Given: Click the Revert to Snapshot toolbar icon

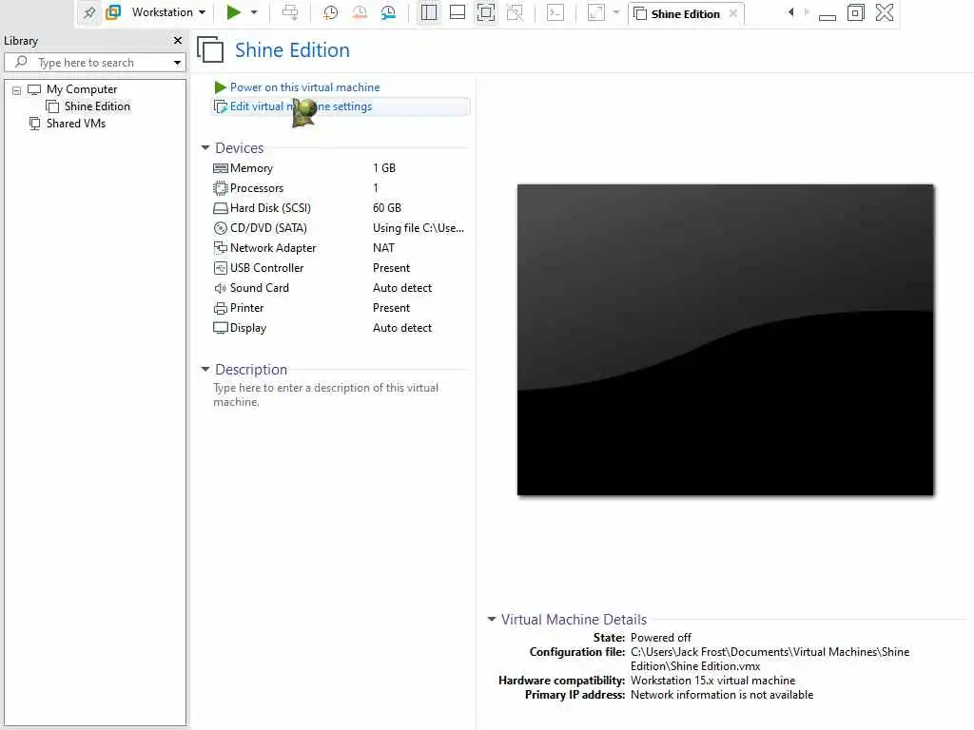Looking at the screenshot, I should point(359,12).
